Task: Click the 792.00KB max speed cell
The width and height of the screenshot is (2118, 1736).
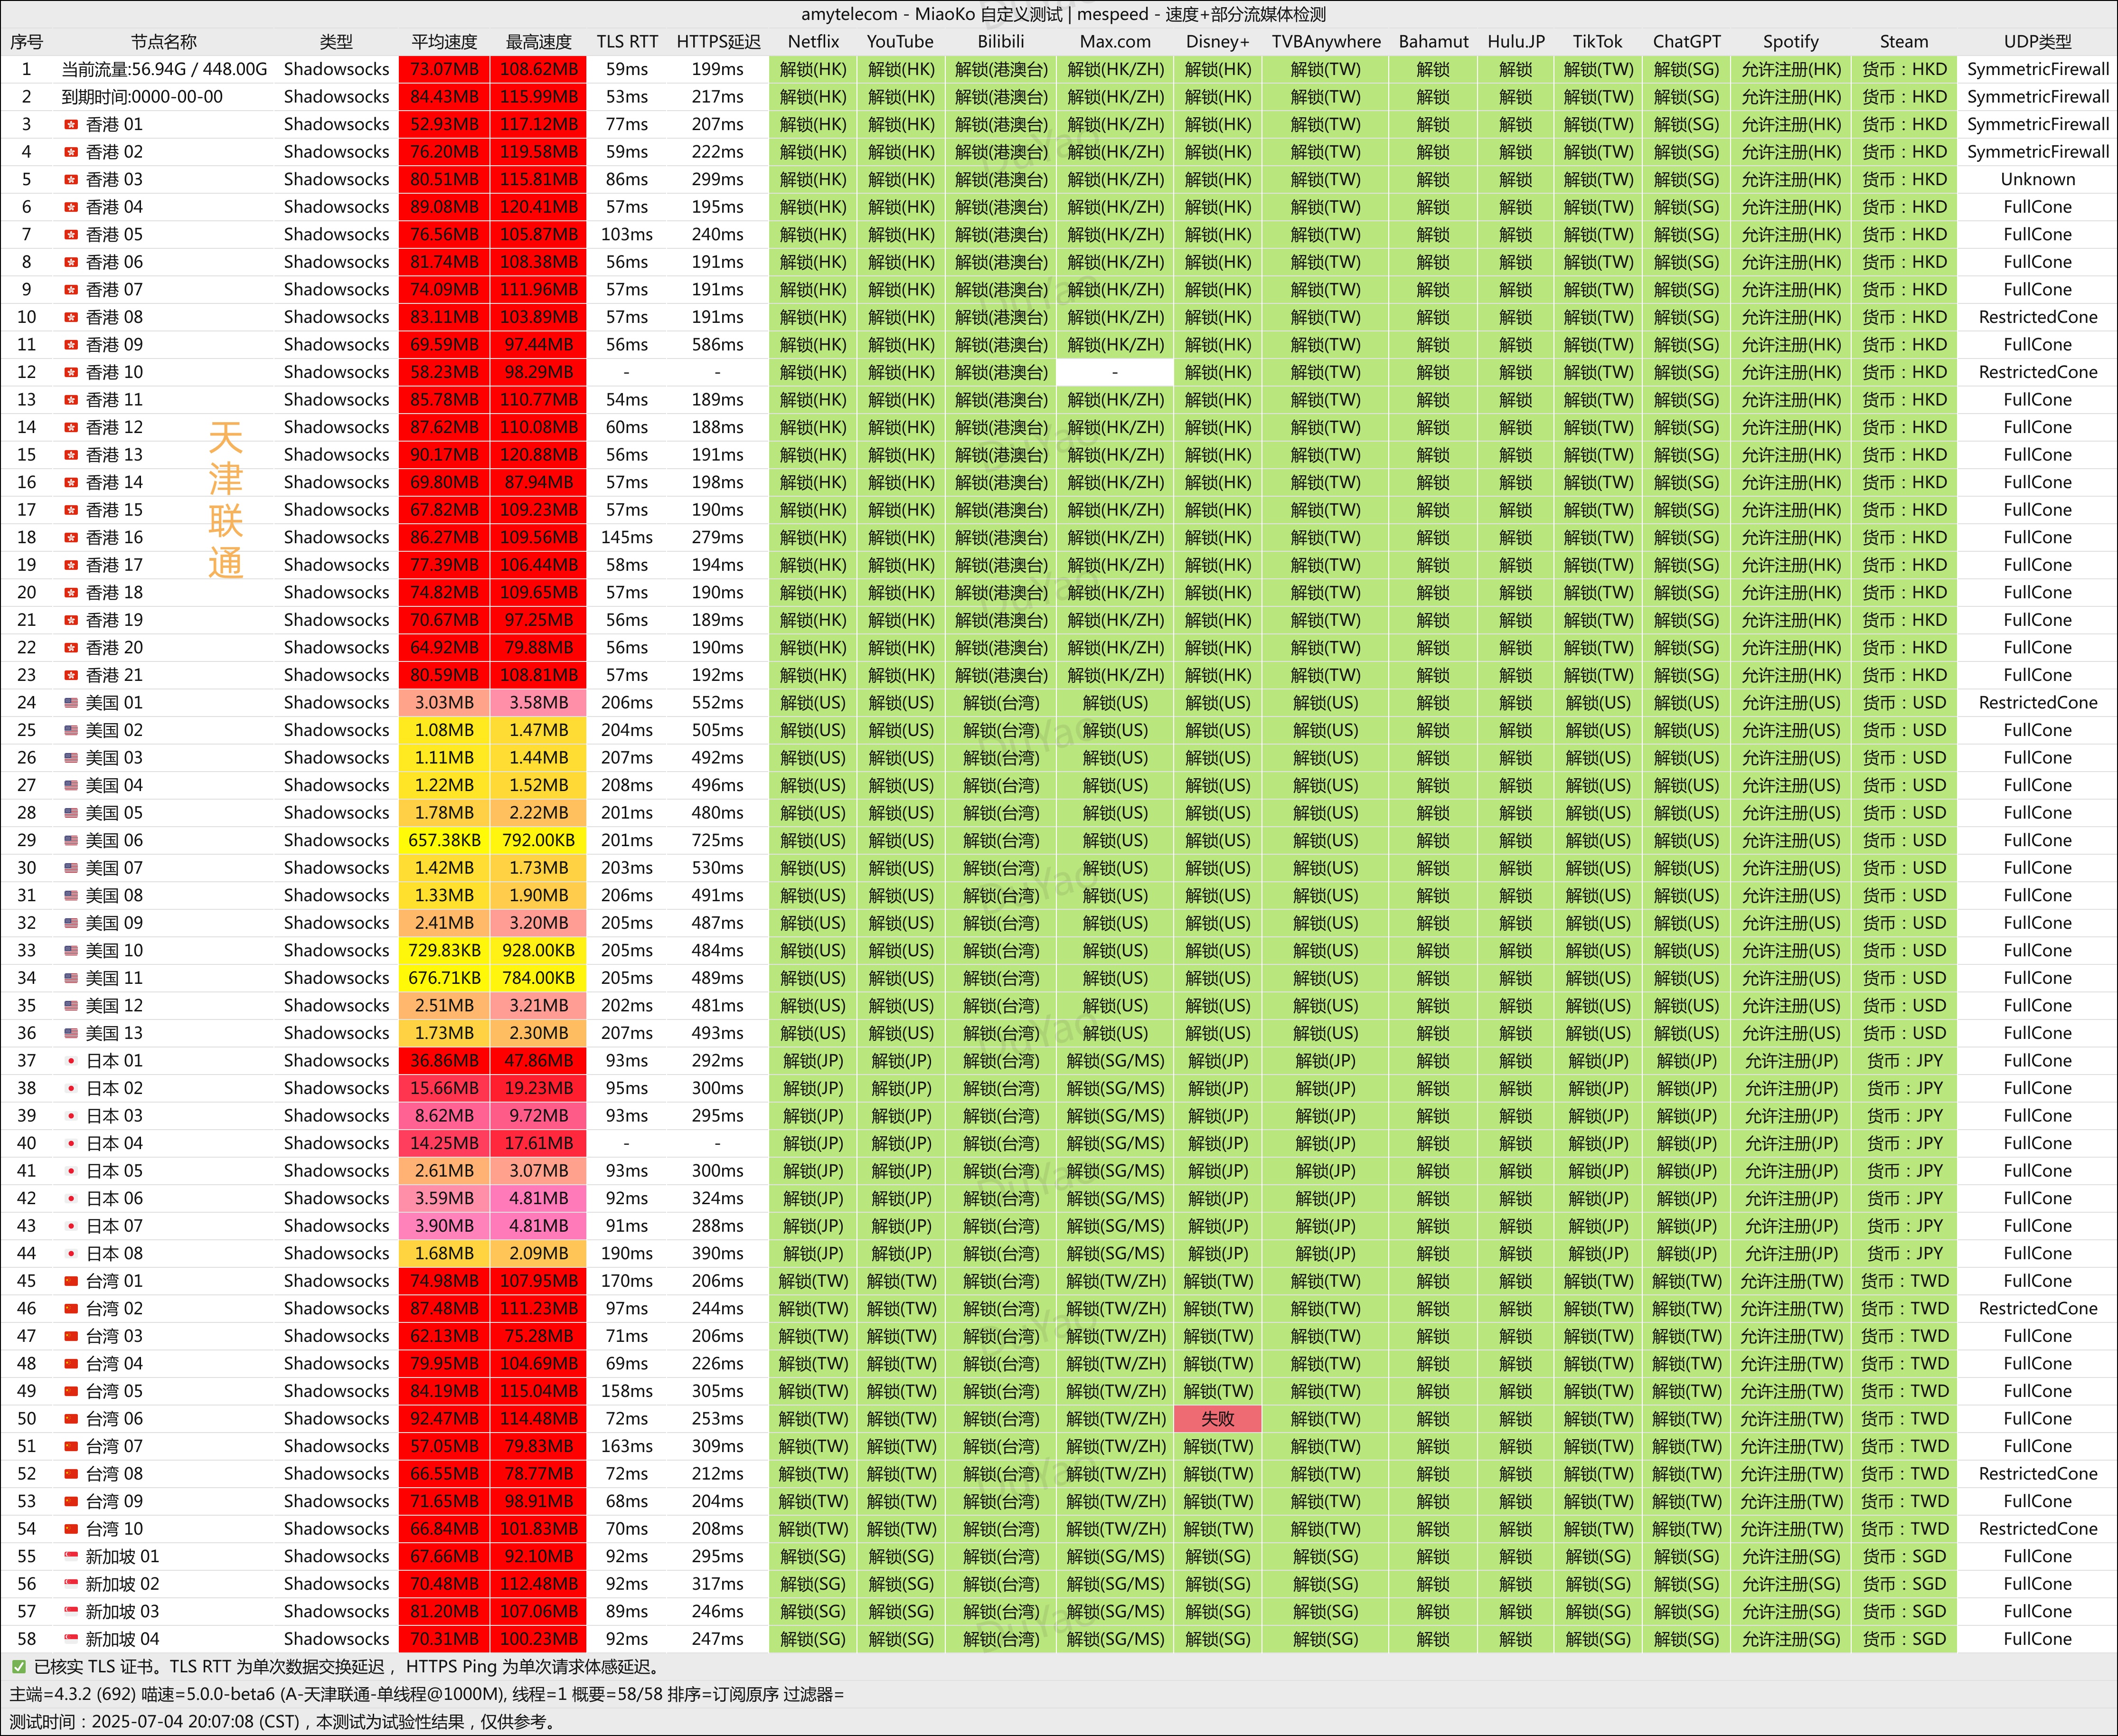Action: (x=539, y=840)
